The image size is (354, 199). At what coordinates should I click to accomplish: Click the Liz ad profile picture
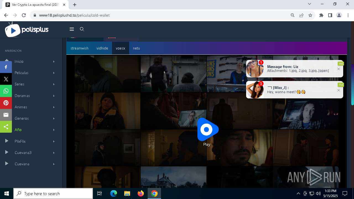(x=255, y=69)
